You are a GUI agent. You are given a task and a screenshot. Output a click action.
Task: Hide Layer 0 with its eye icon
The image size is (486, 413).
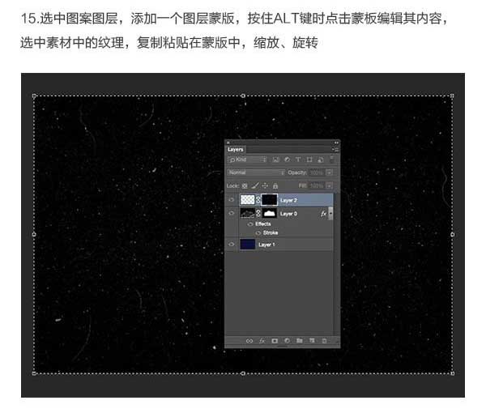pyautogui.click(x=232, y=213)
